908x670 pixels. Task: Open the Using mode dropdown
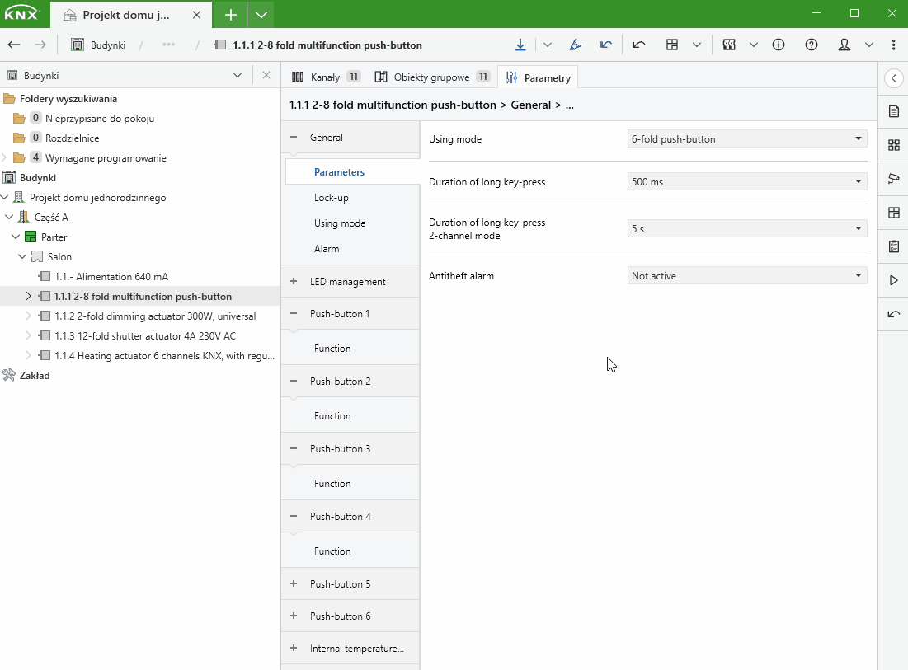pyautogui.click(x=746, y=139)
